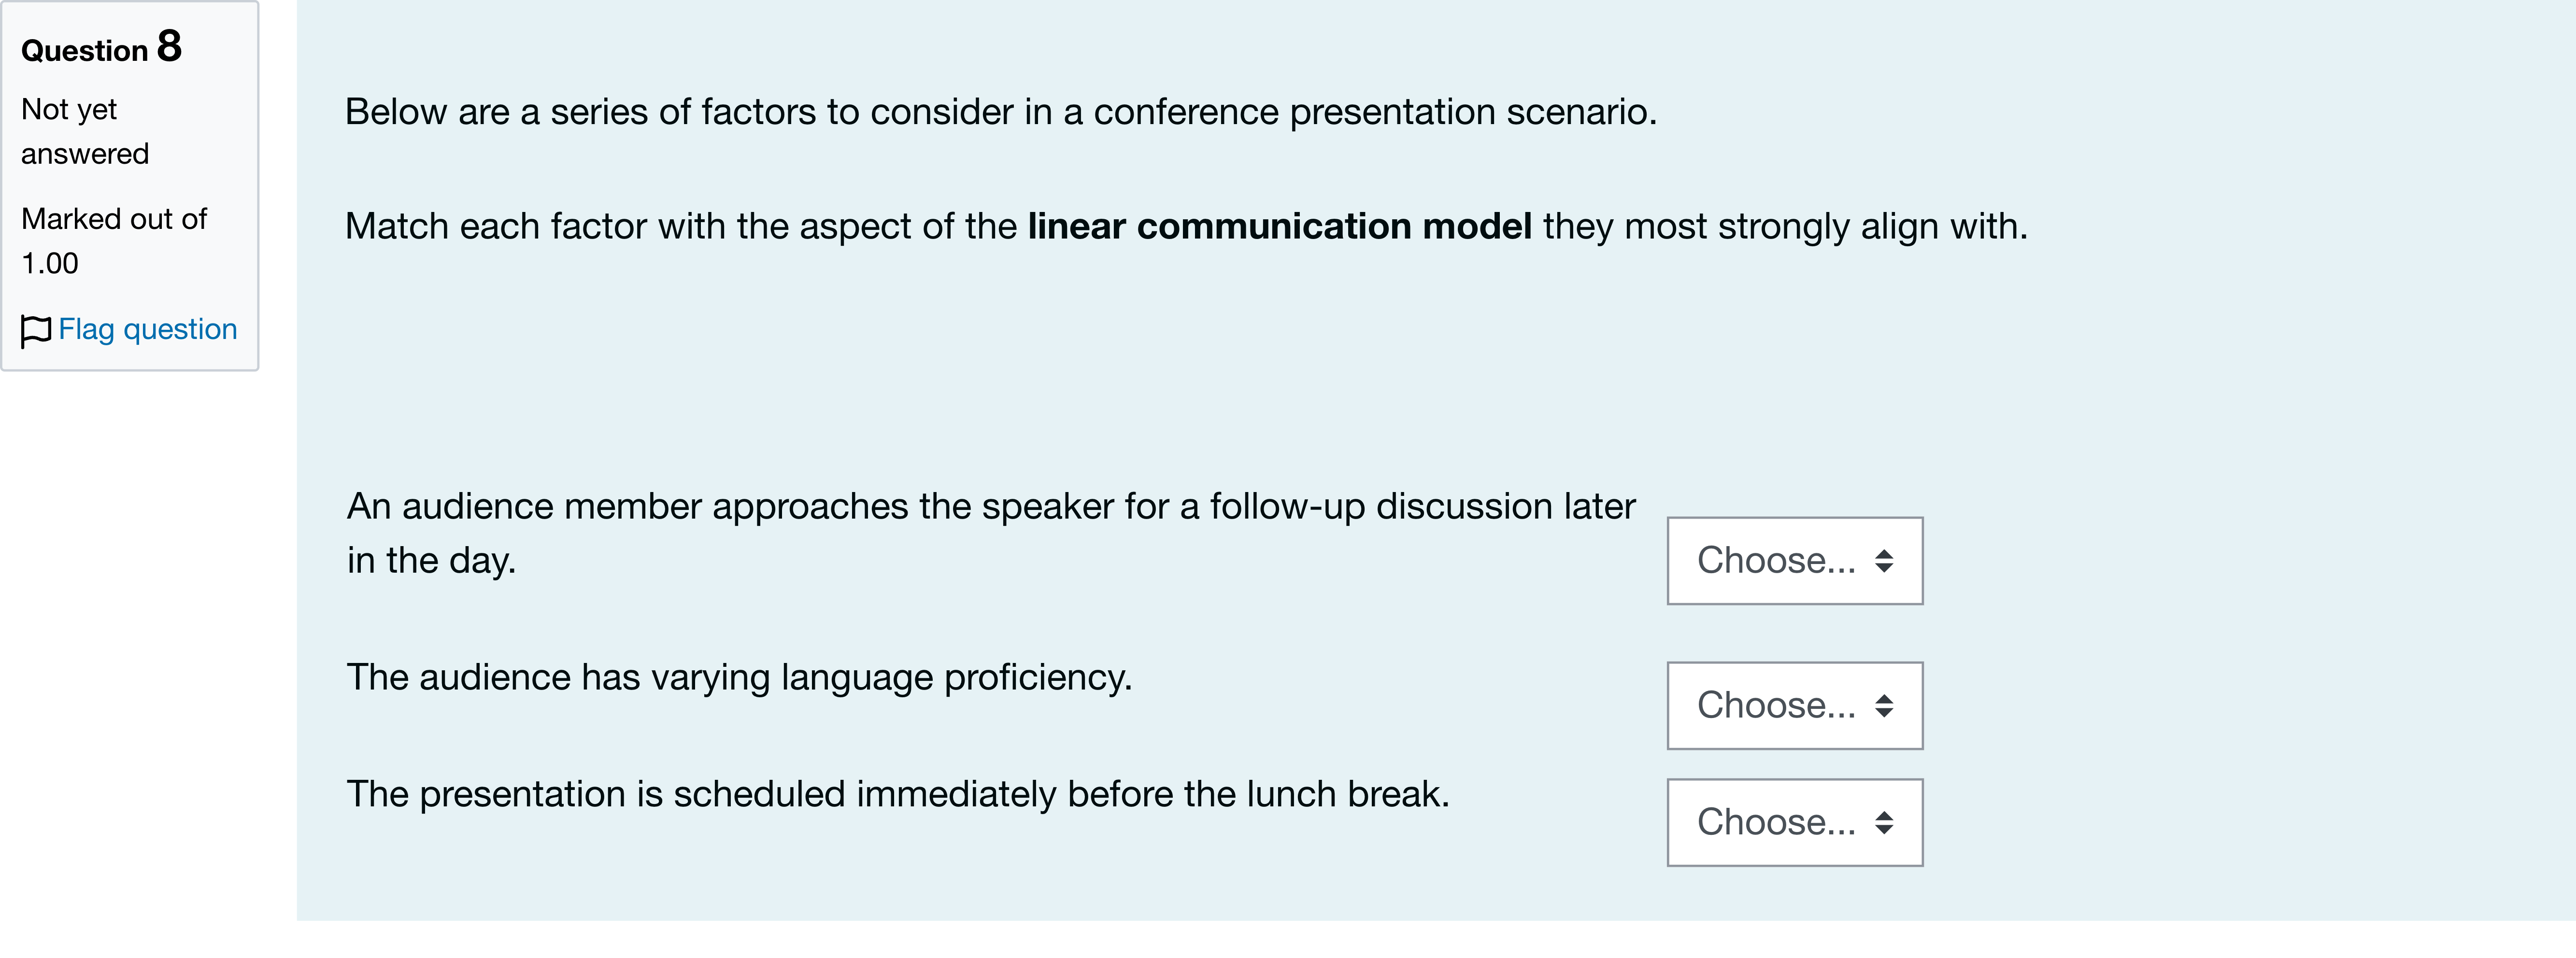The height and width of the screenshot is (958, 2576).
Task: Select the follow-up discussion statement text
Action: [x=991, y=533]
